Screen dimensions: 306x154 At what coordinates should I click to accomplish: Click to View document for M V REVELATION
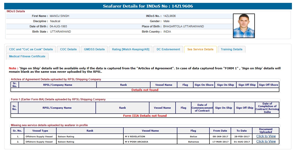pos(266,136)
